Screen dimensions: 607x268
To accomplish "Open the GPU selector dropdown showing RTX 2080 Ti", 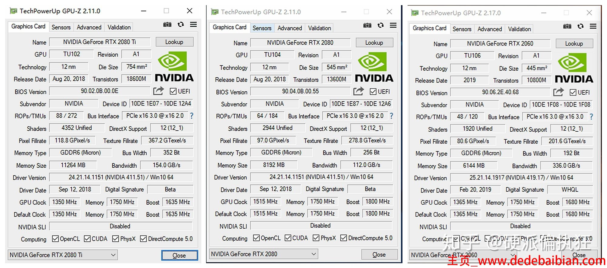I will tap(63, 255).
